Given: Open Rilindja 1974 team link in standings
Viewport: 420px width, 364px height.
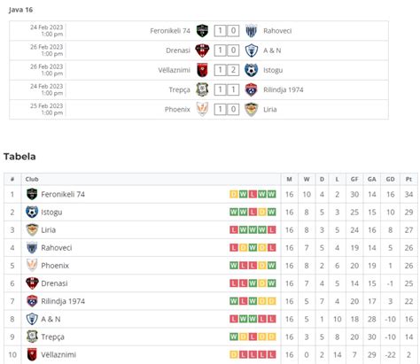Looking at the screenshot, I should click(63, 301).
